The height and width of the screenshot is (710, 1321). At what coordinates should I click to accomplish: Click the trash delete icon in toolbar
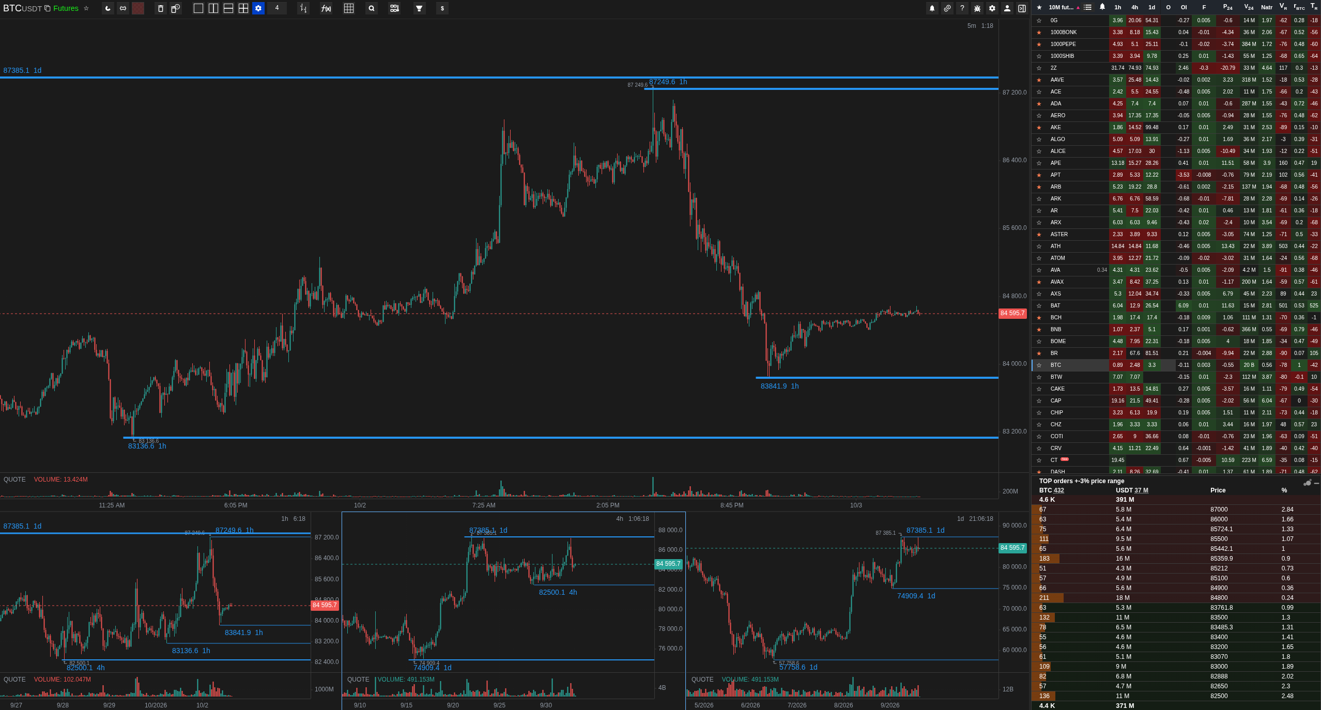[161, 8]
